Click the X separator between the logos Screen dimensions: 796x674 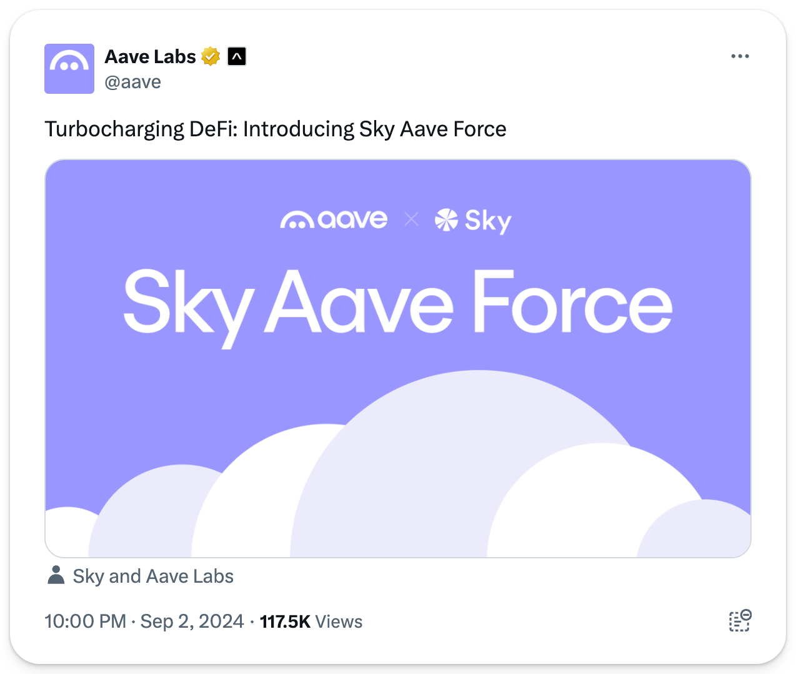pyautogui.click(x=411, y=219)
